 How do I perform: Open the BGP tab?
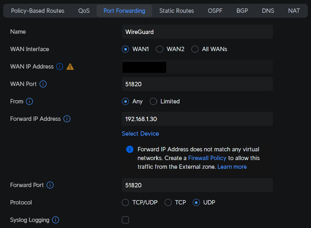click(x=242, y=11)
